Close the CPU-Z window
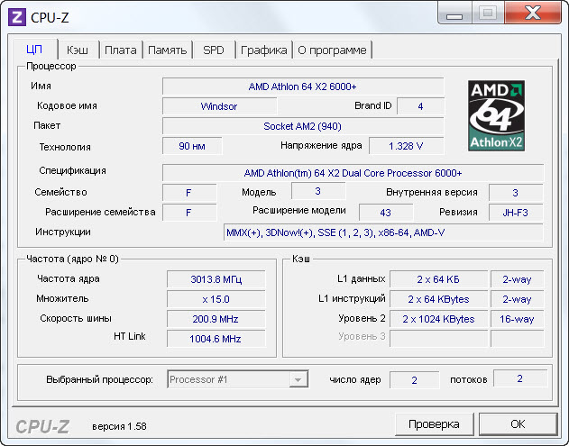Image resolution: width=569 pixels, height=446 pixels. pos(530,14)
